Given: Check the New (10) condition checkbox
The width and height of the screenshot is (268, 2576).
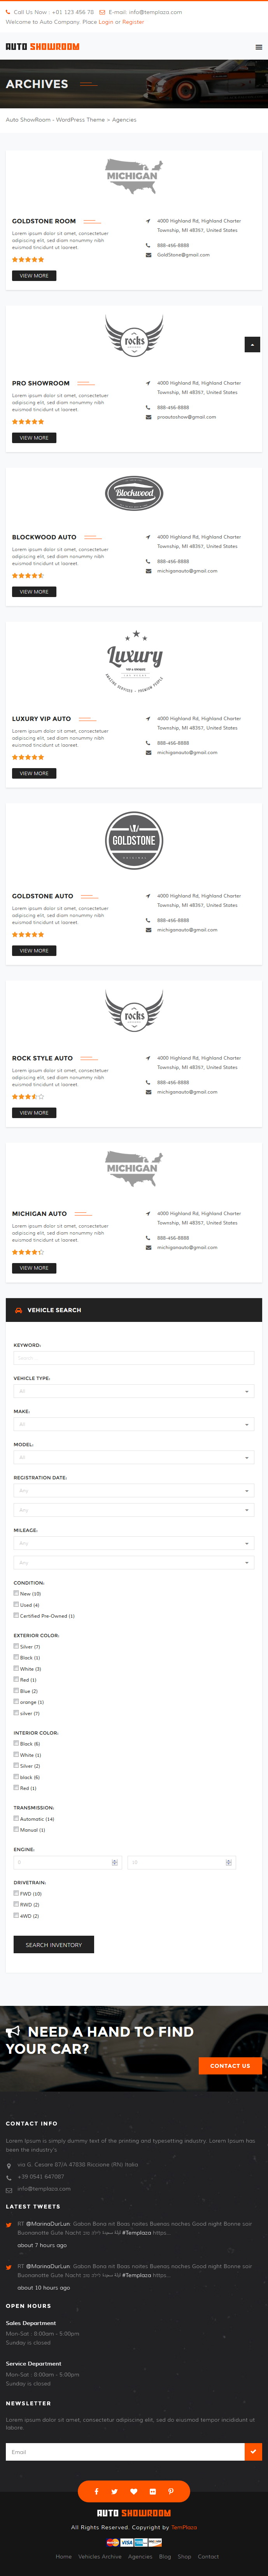Looking at the screenshot, I should [x=16, y=1593].
